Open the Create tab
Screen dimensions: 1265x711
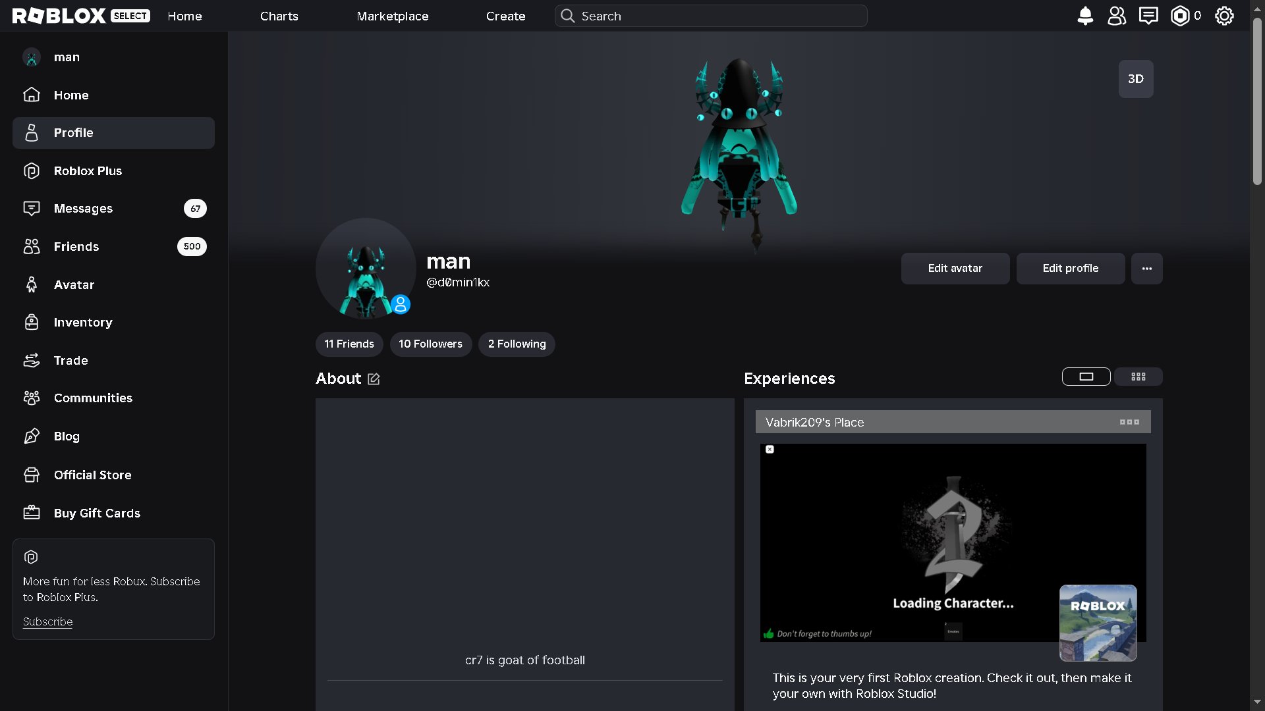click(x=506, y=16)
